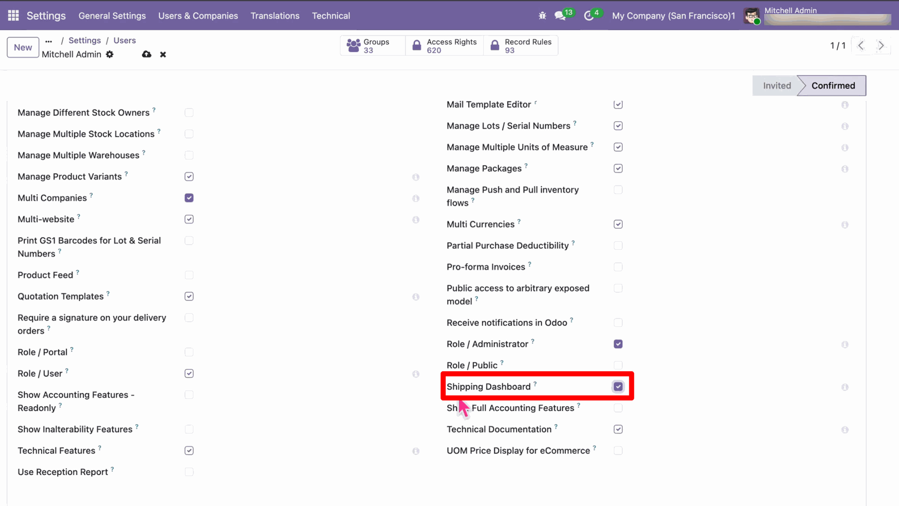Viewport: 899px width, 506px height.
Task: Click the info icon on Role / Administrator row
Action: coord(845,345)
